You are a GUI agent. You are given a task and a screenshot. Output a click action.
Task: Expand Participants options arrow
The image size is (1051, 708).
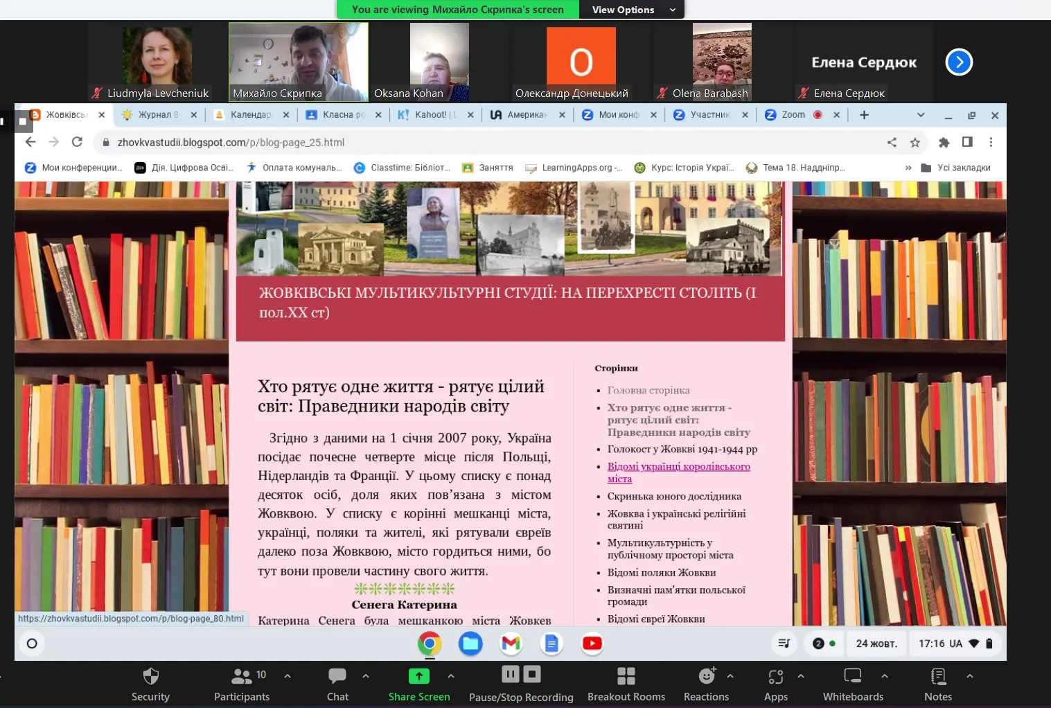[288, 675]
